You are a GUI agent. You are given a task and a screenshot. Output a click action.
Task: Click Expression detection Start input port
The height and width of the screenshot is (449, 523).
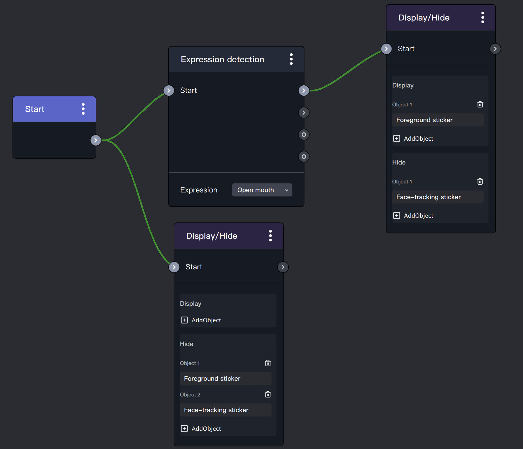(x=169, y=90)
